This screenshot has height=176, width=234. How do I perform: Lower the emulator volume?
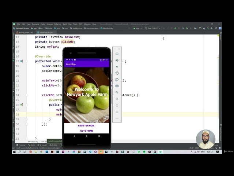[117, 67]
